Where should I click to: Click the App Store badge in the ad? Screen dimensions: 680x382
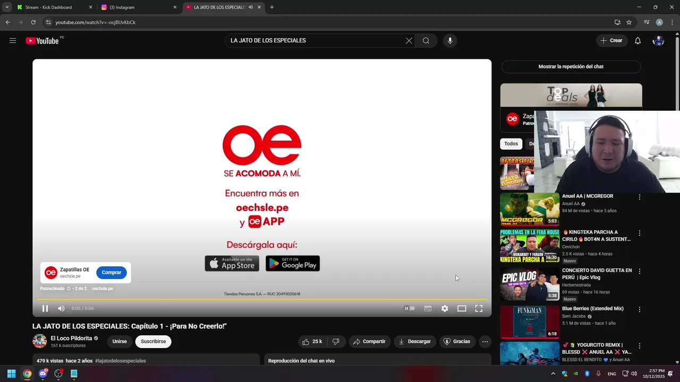(232, 264)
